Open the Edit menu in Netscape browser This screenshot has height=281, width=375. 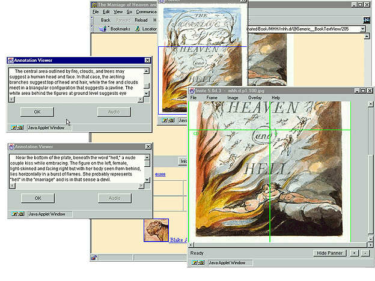106,12
